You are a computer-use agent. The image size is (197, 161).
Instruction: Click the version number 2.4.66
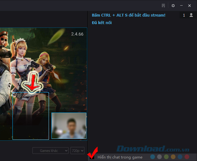(x=77, y=34)
